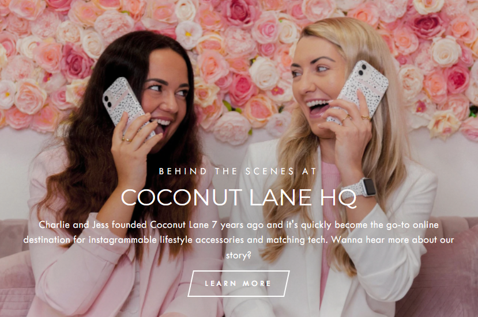
Task: Click the paragraph about Charlie and Jess
Action: pos(239,240)
